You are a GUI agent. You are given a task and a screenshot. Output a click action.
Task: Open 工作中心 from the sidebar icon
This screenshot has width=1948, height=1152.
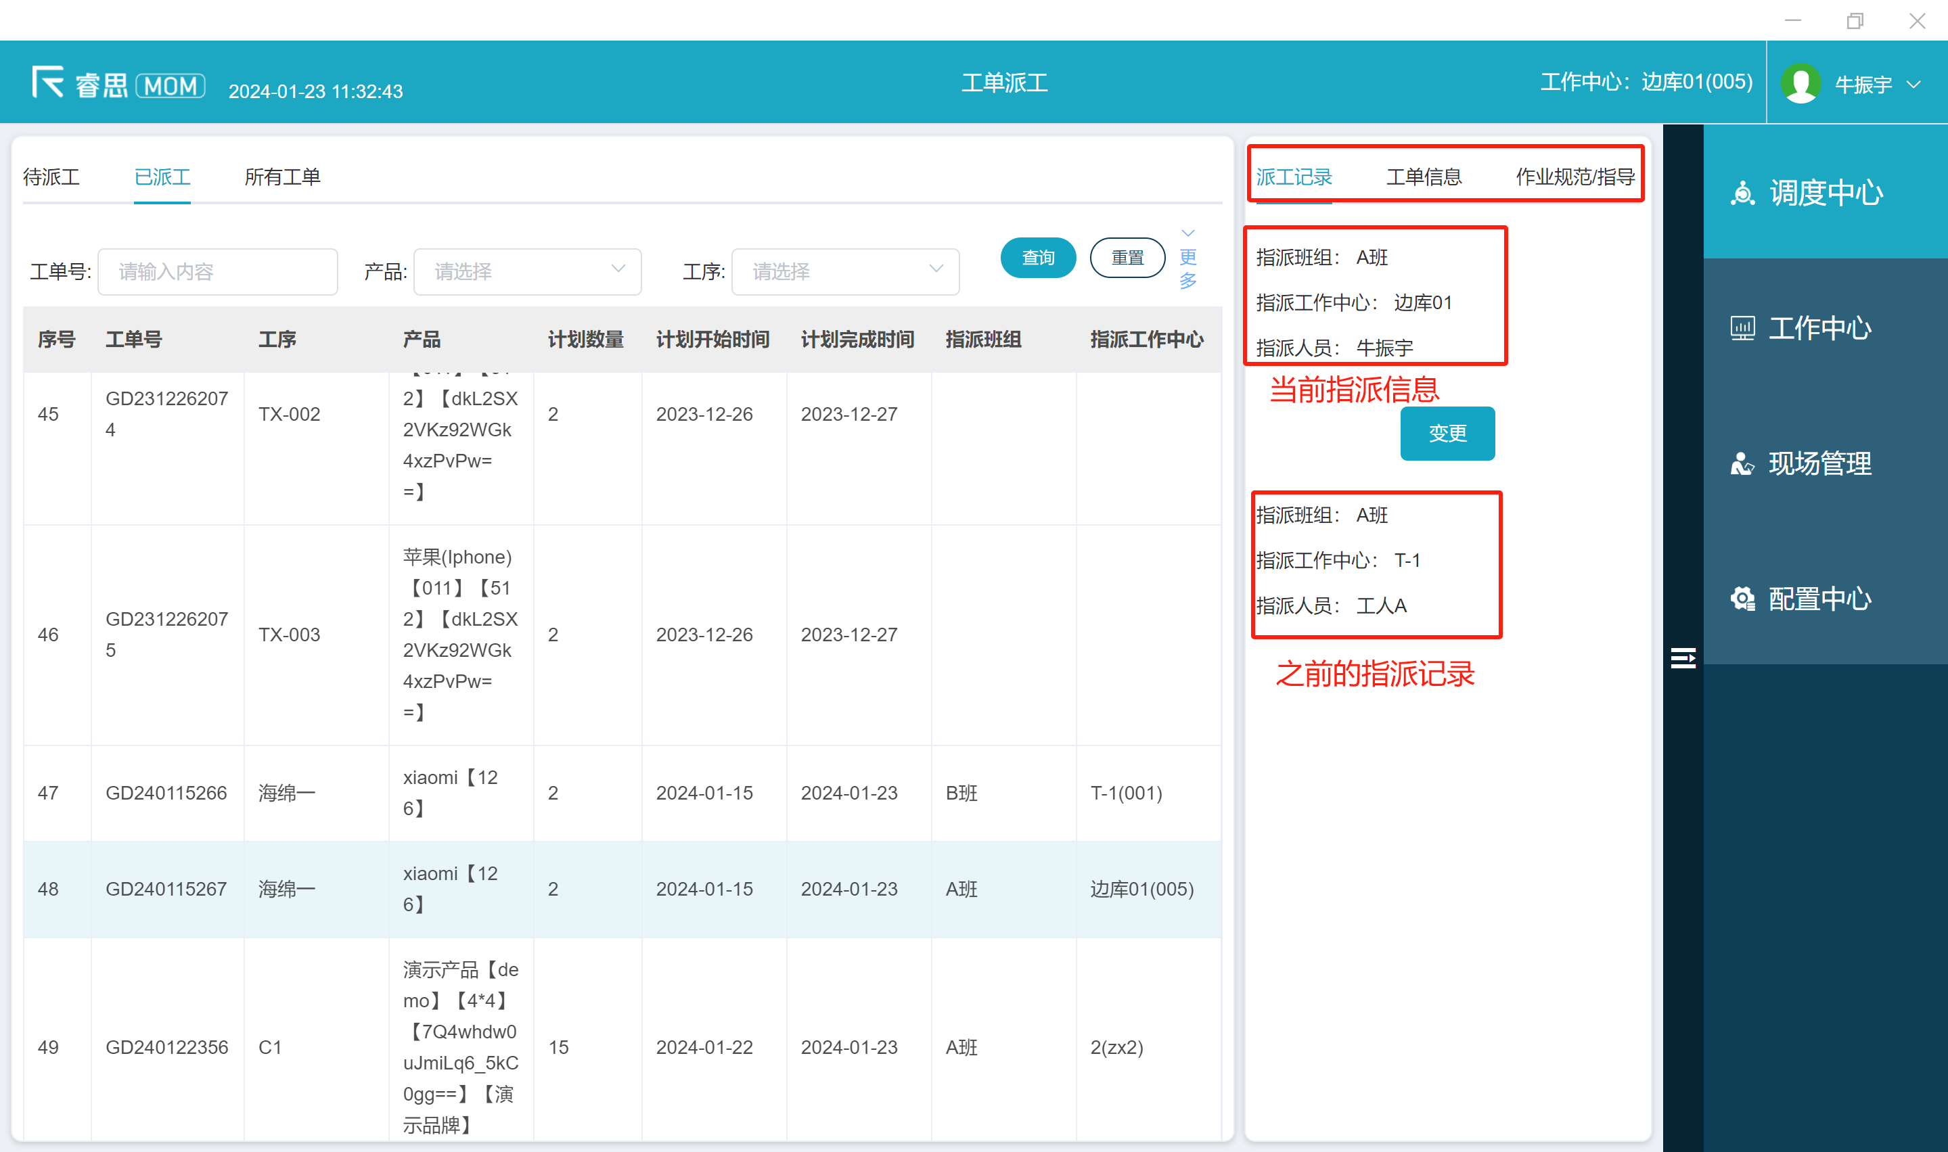[1742, 328]
